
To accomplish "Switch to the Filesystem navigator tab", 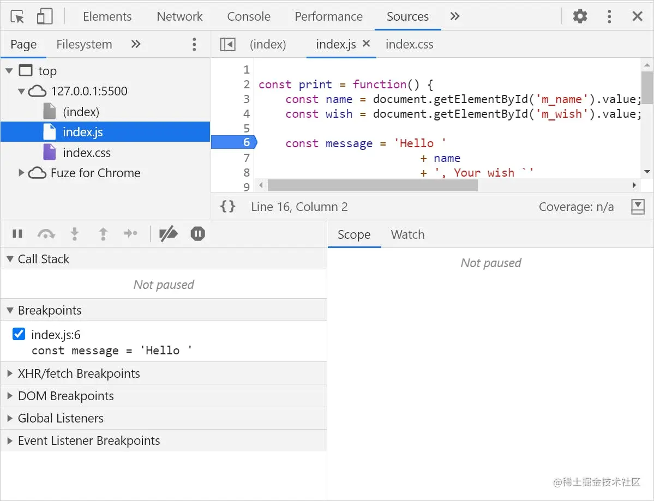I will [84, 44].
